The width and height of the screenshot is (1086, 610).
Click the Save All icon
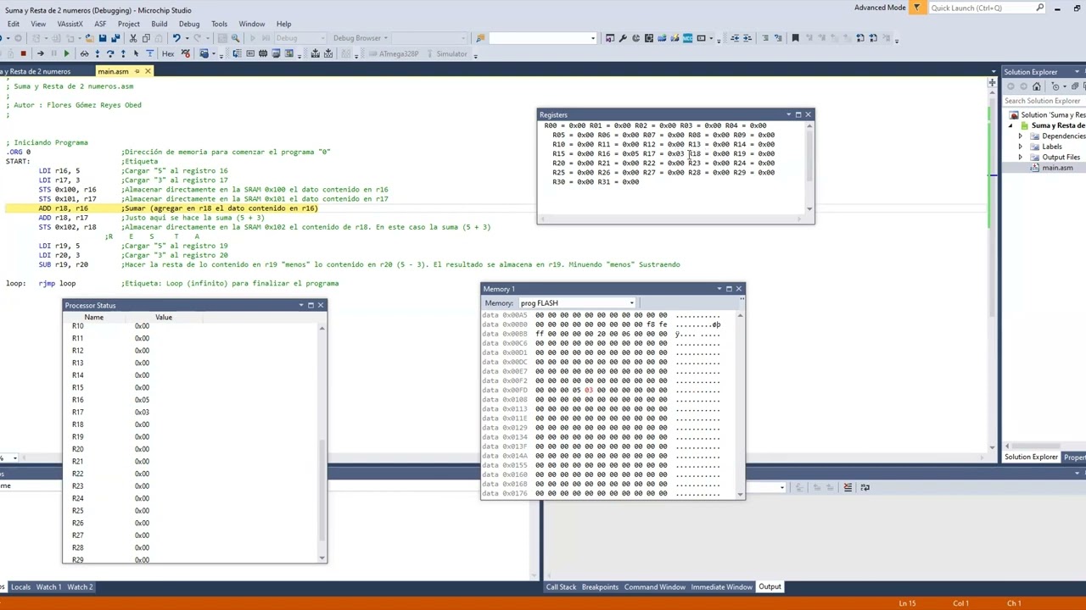tap(115, 38)
